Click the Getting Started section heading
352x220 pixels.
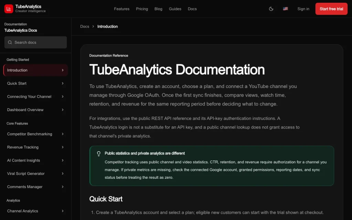[18, 60]
